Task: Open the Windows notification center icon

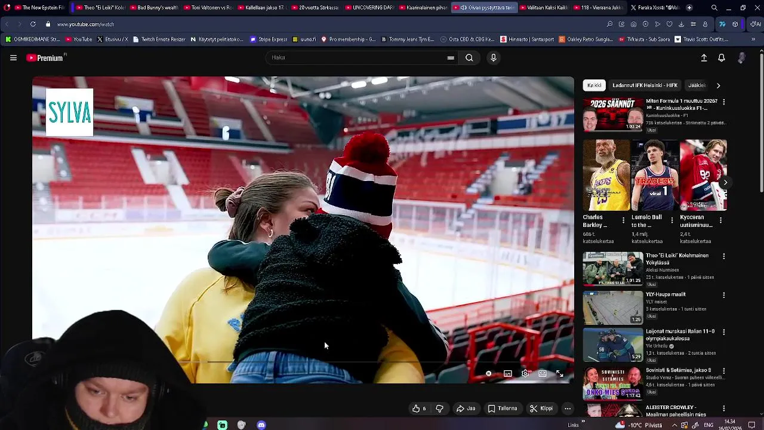Action: coord(752,425)
